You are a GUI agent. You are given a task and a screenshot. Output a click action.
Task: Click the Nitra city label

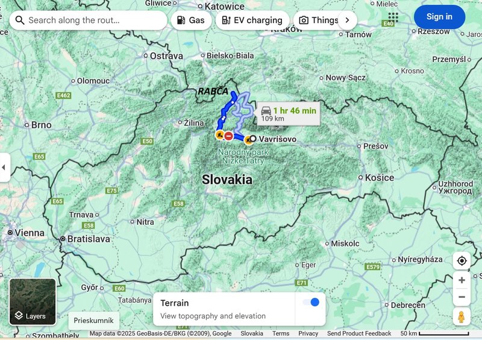pos(145,222)
